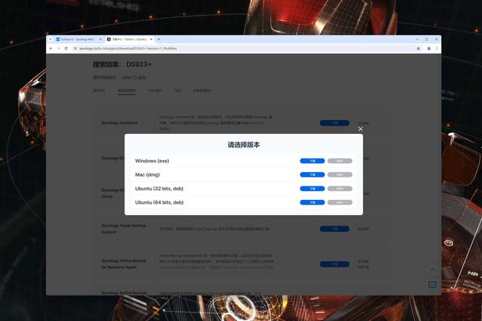This screenshot has width=482, height=321.
Task: Click the "Mac (dmg)" label
Action: (148, 174)
